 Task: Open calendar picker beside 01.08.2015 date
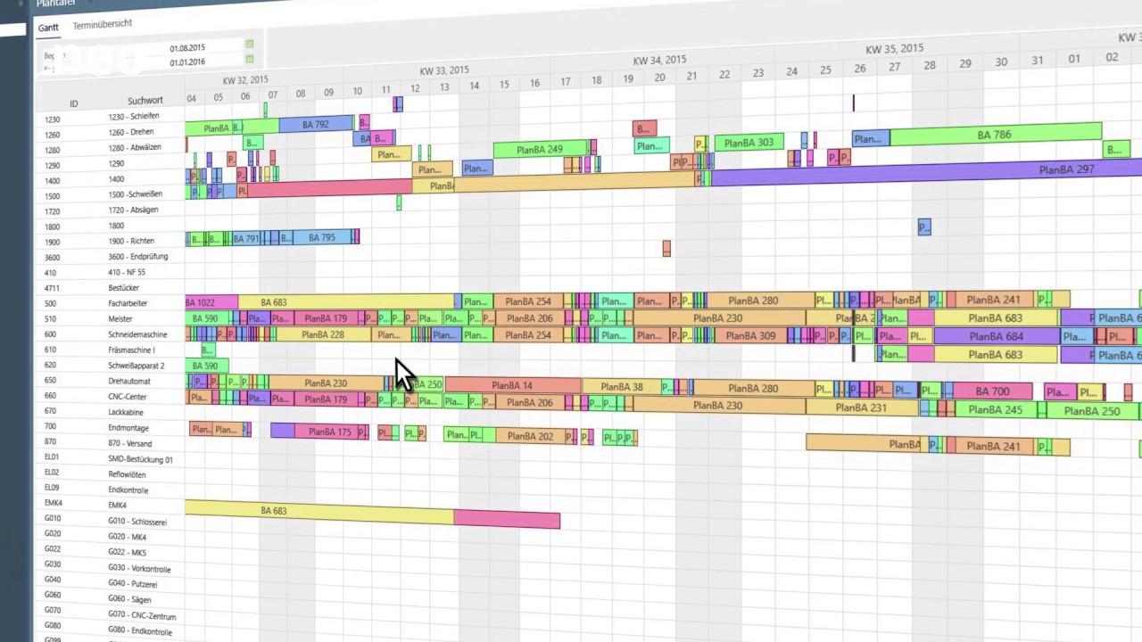250,44
